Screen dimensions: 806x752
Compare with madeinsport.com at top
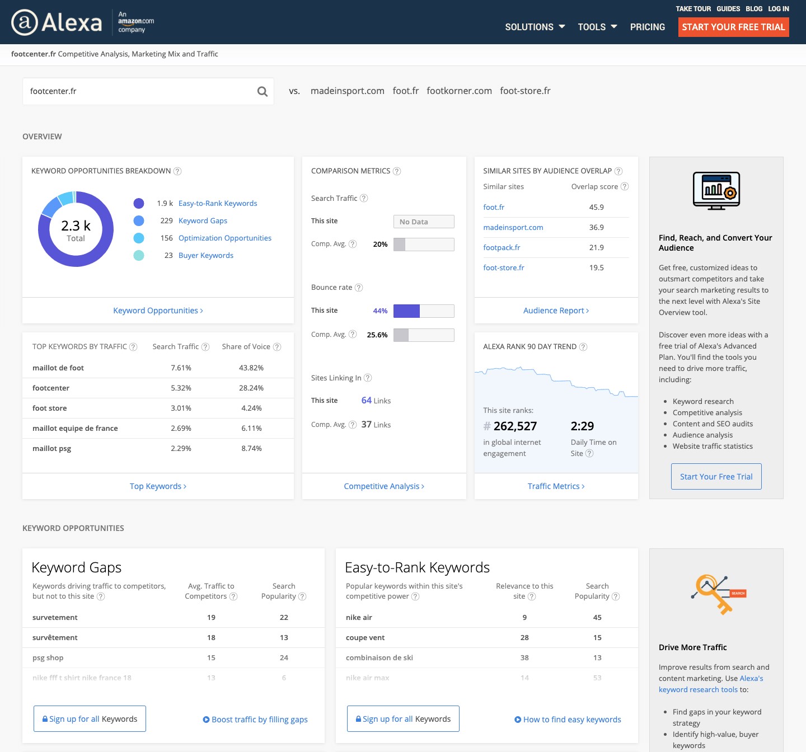click(x=348, y=91)
